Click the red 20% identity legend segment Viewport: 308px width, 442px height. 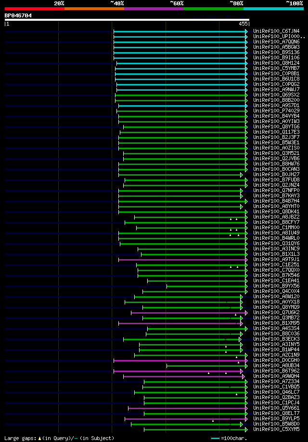[35, 9]
